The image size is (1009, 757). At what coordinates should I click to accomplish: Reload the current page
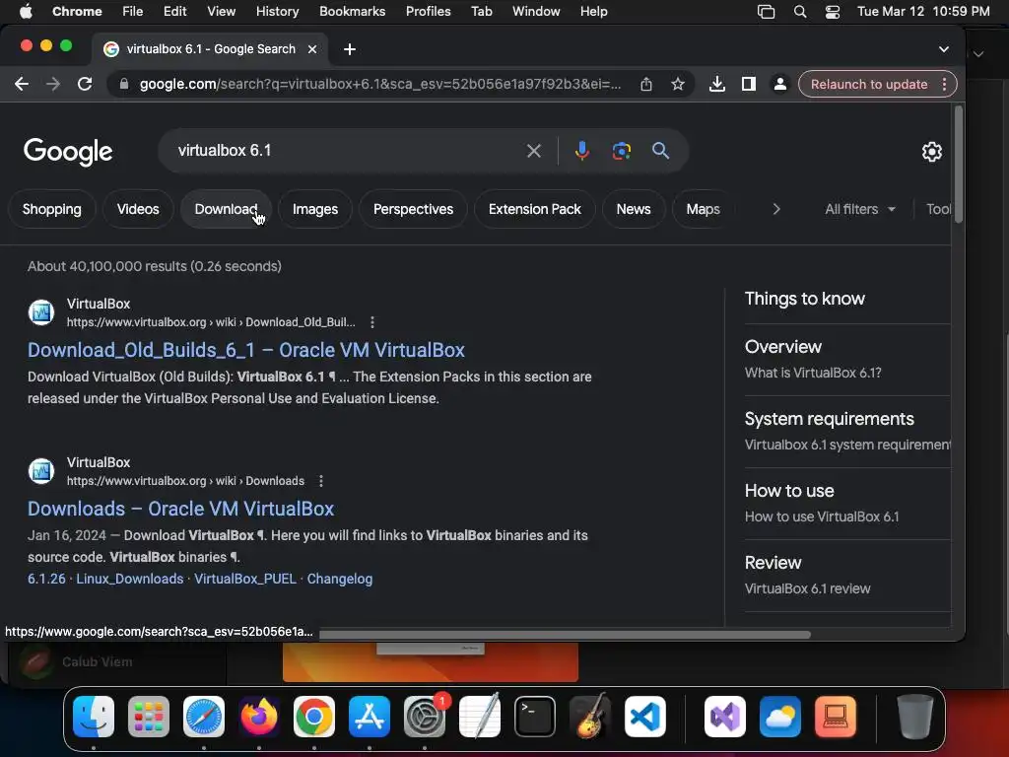(x=85, y=84)
